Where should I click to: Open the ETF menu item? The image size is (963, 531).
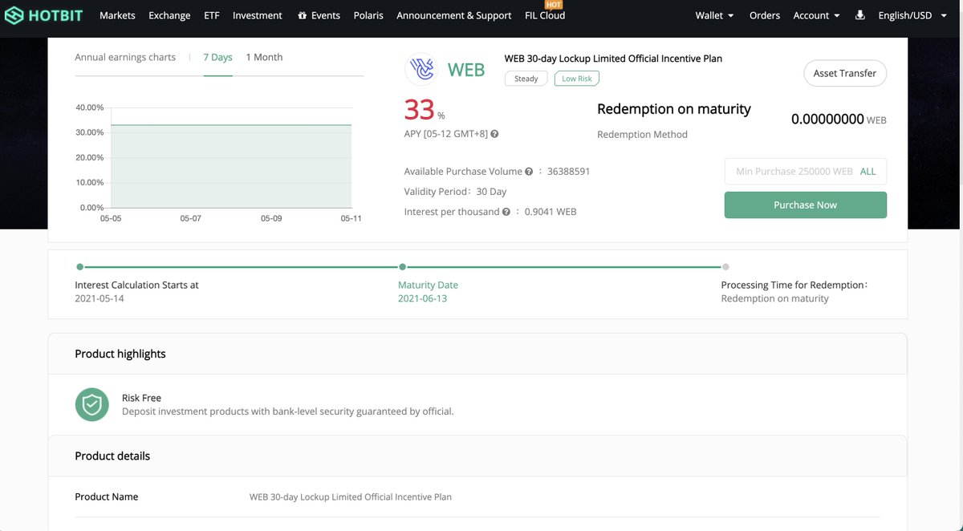click(211, 15)
